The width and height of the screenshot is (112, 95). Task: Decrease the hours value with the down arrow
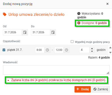92,51
